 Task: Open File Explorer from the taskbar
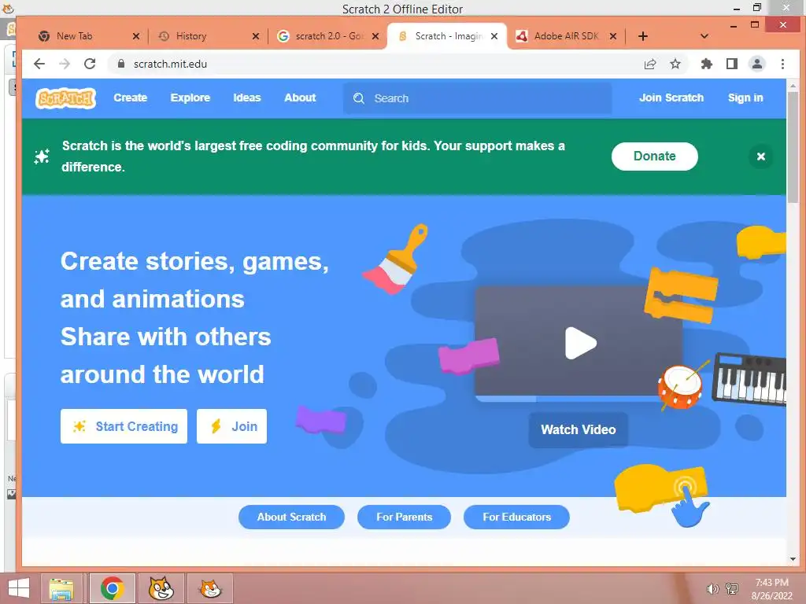(61, 588)
